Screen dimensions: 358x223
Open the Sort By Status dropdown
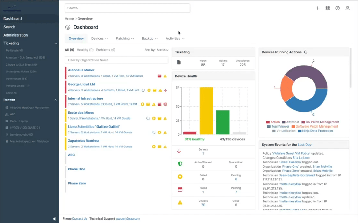point(162,49)
